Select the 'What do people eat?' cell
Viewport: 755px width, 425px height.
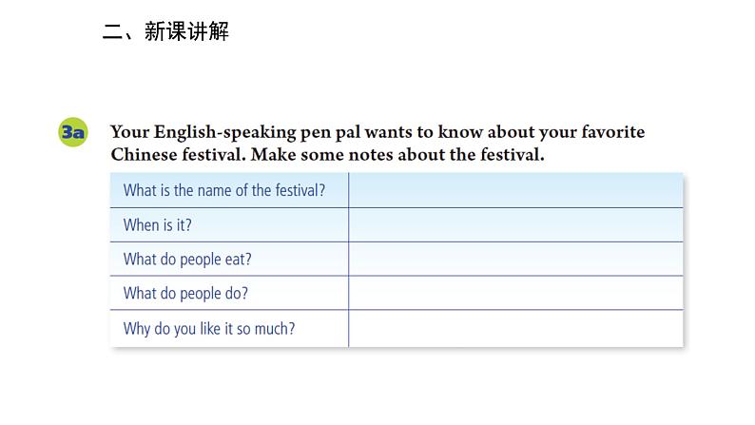(229, 259)
